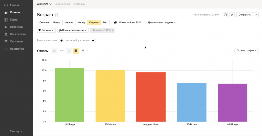Open Сводка dashboard in sidebar
The height and width of the screenshot is (136, 262).
tap(12, 5)
